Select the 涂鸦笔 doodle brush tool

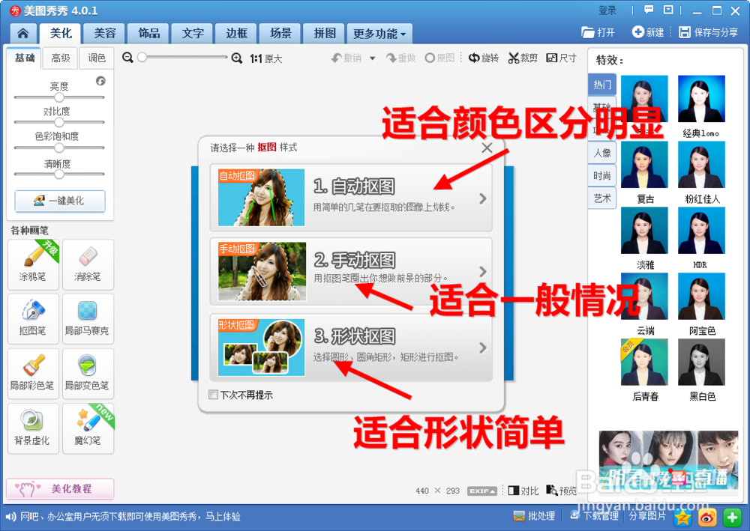(x=33, y=264)
